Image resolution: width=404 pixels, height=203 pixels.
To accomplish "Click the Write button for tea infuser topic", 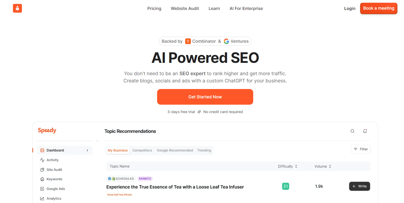I will (360, 186).
